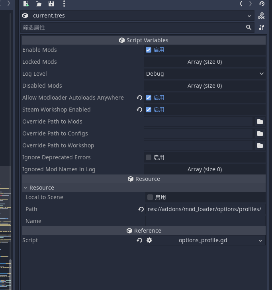Click the resource Path text field
272x290 pixels.
[205, 209]
